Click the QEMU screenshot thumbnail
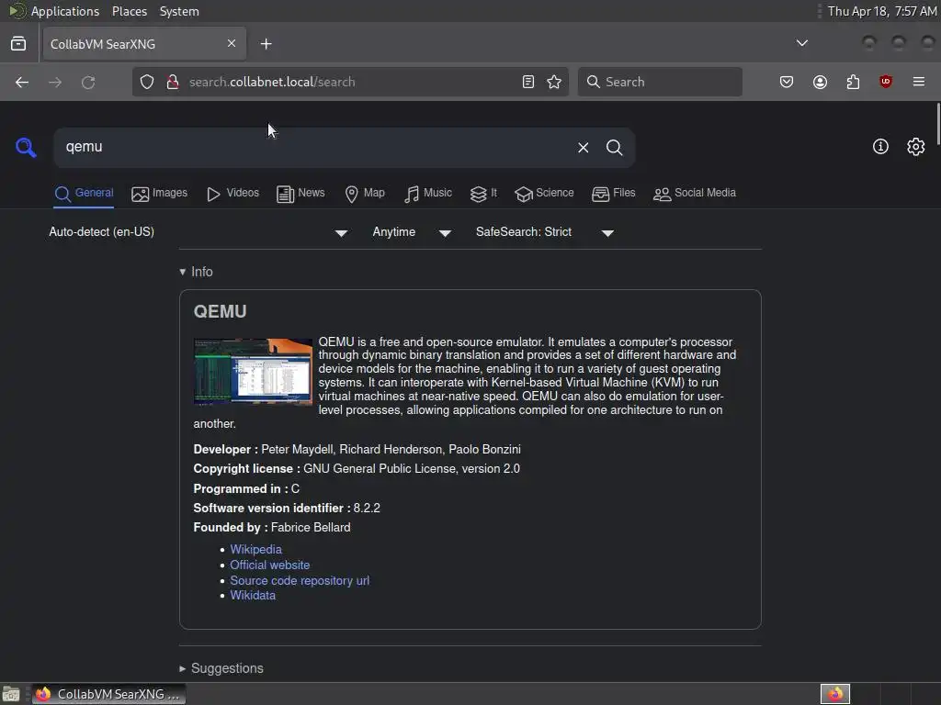 click(254, 371)
